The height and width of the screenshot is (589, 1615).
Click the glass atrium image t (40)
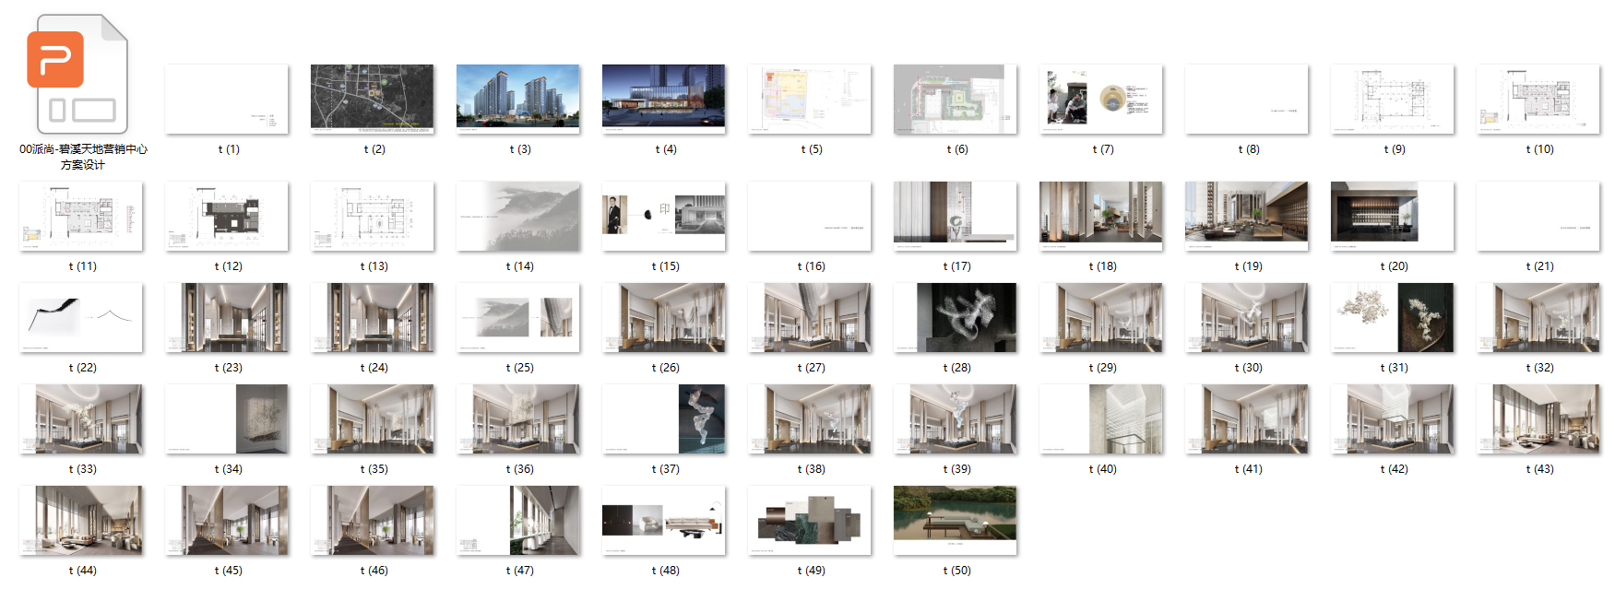coord(1100,418)
